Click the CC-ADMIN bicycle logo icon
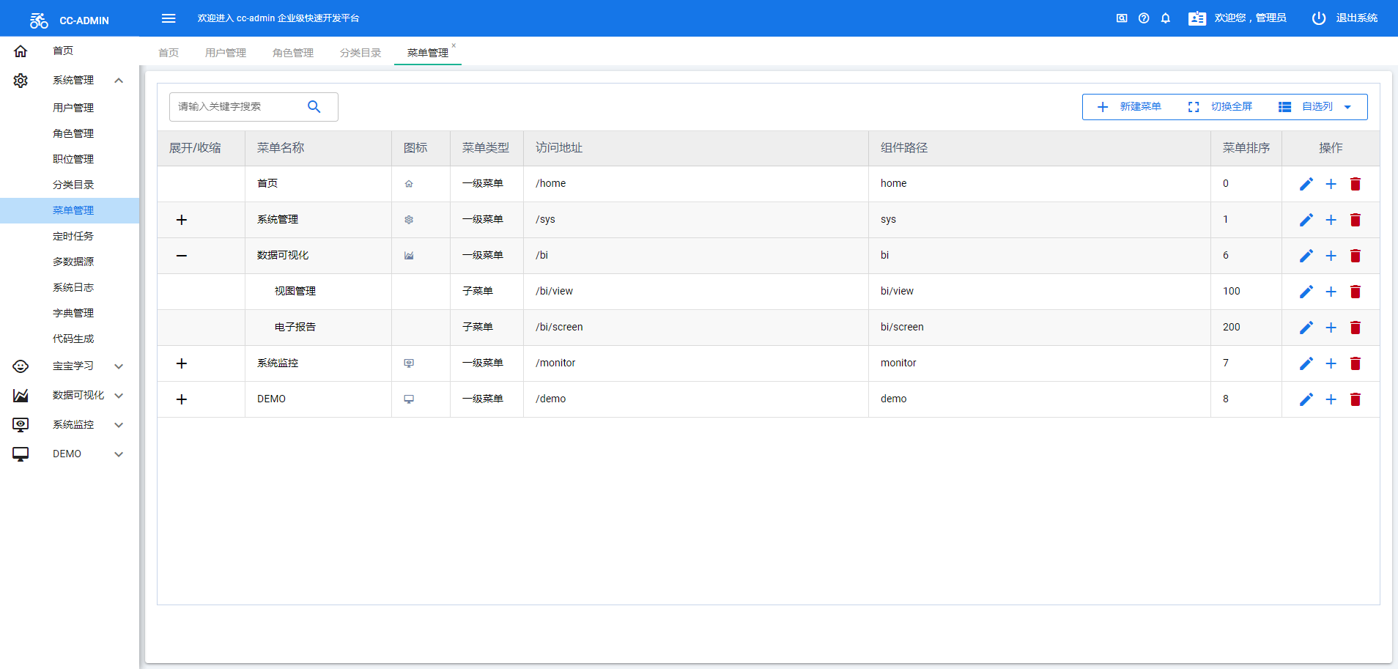1398x669 pixels. pos(39,21)
